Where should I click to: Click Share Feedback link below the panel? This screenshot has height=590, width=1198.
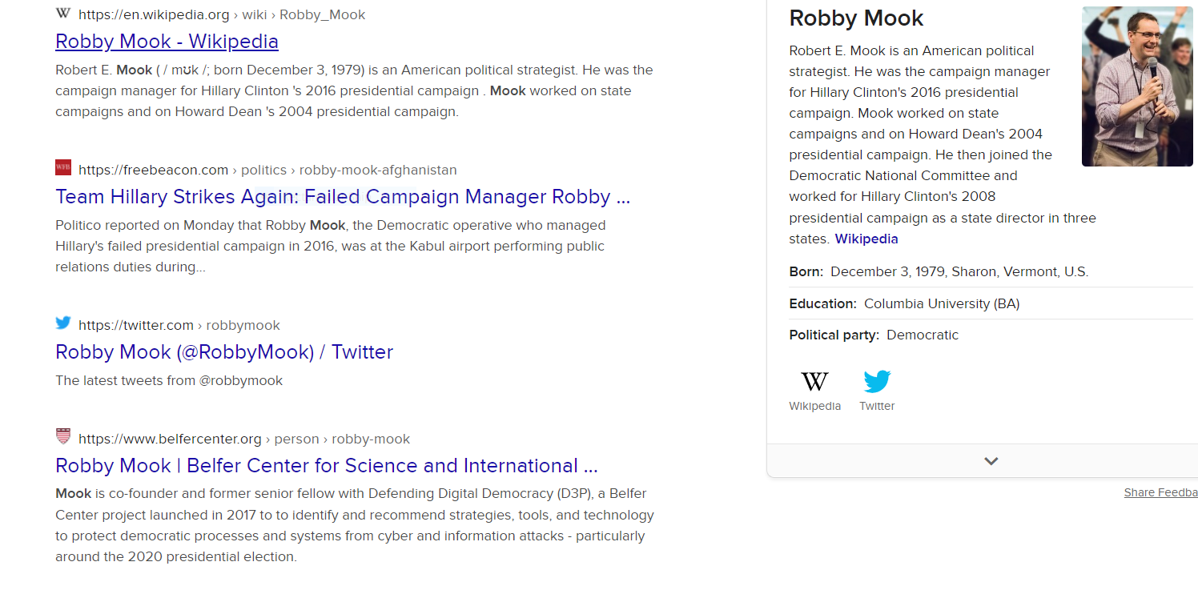tap(1160, 492)
